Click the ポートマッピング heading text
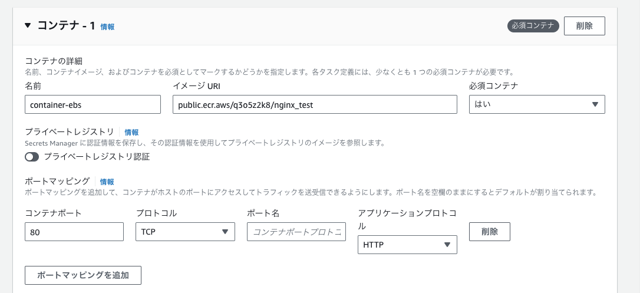The width and height of the screenshot is (640, 293). click(x=57, y=182)
